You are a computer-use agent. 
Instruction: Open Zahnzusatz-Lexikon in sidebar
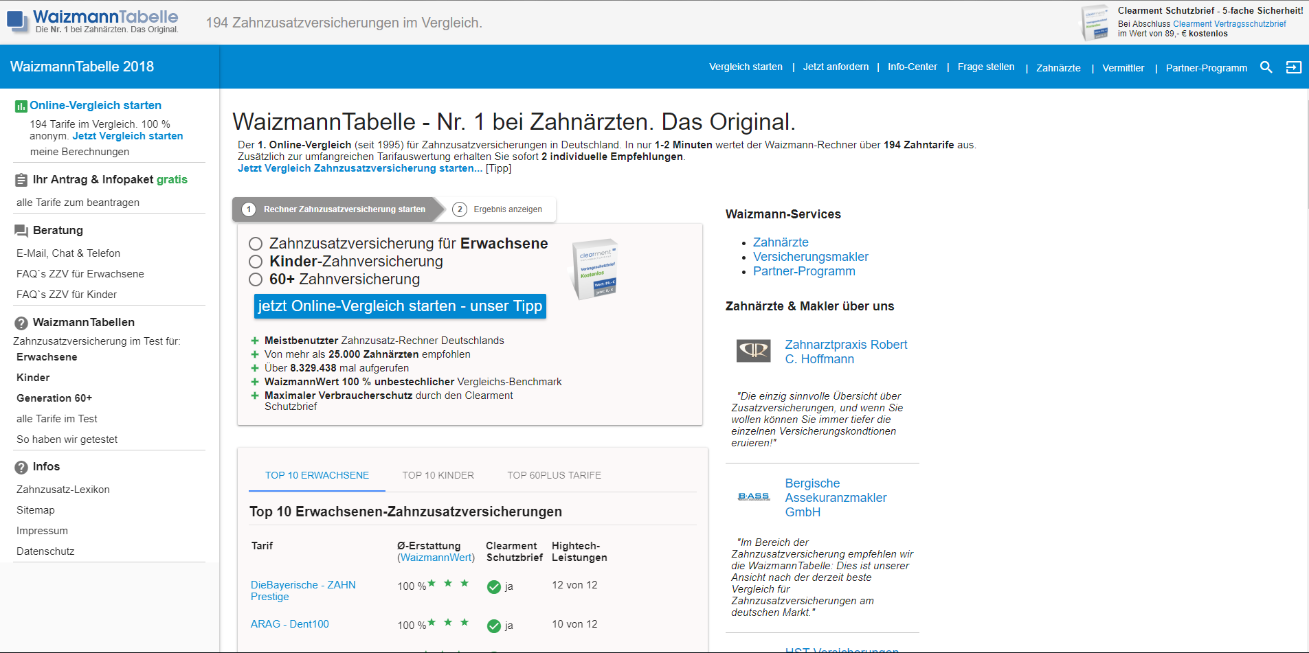tap(63, 490)
